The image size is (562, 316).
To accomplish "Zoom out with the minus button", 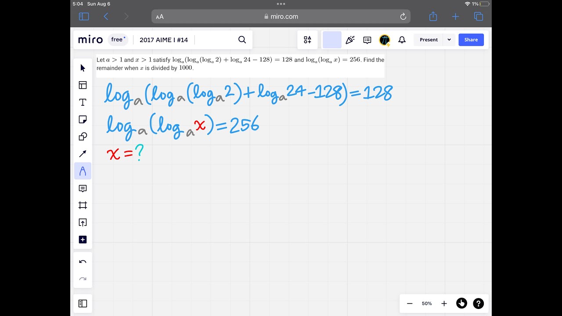I will (410, 303).
